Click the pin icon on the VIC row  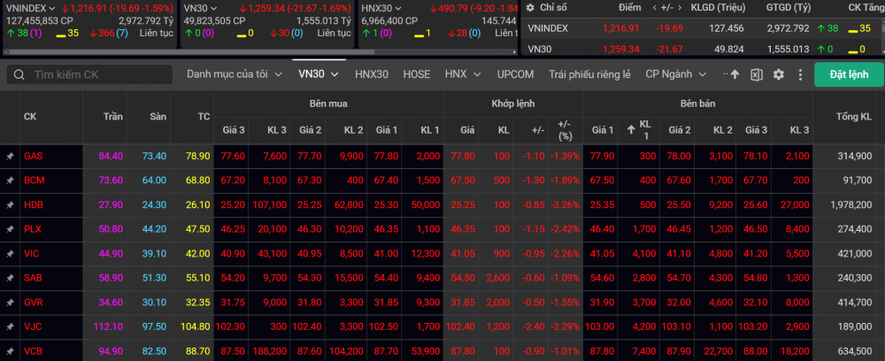pyautogui.click(x=10, y=253)
